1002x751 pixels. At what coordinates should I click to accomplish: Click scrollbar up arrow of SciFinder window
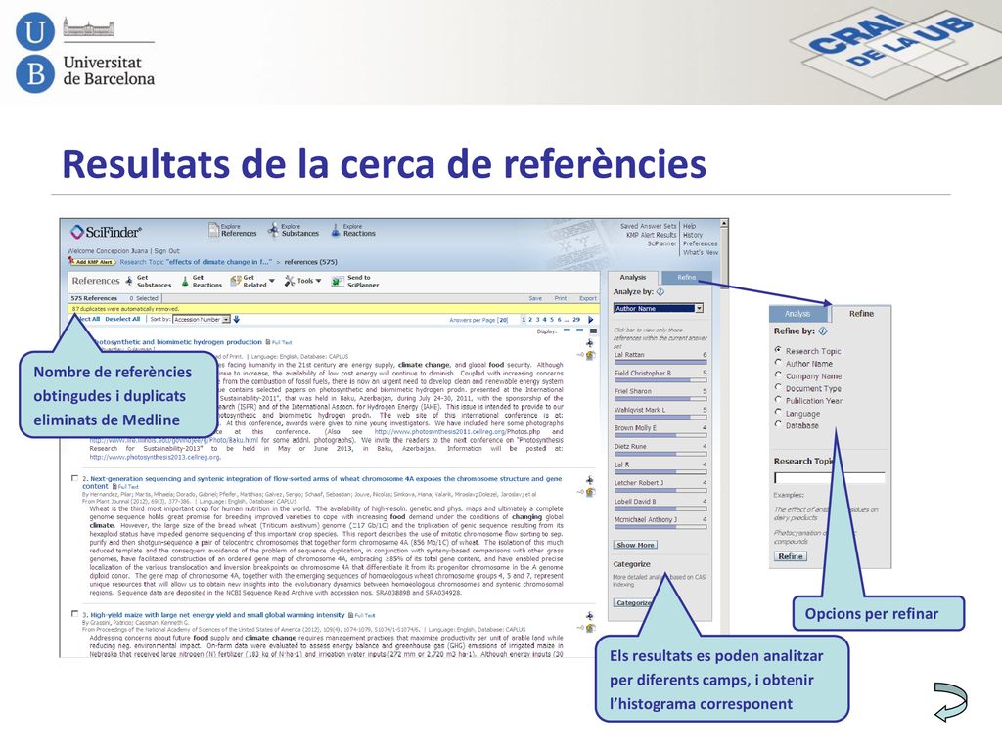click(724, 224)
